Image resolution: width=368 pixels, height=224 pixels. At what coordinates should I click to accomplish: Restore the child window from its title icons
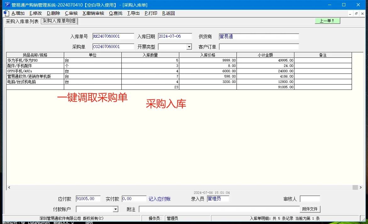tap(357, 13)
